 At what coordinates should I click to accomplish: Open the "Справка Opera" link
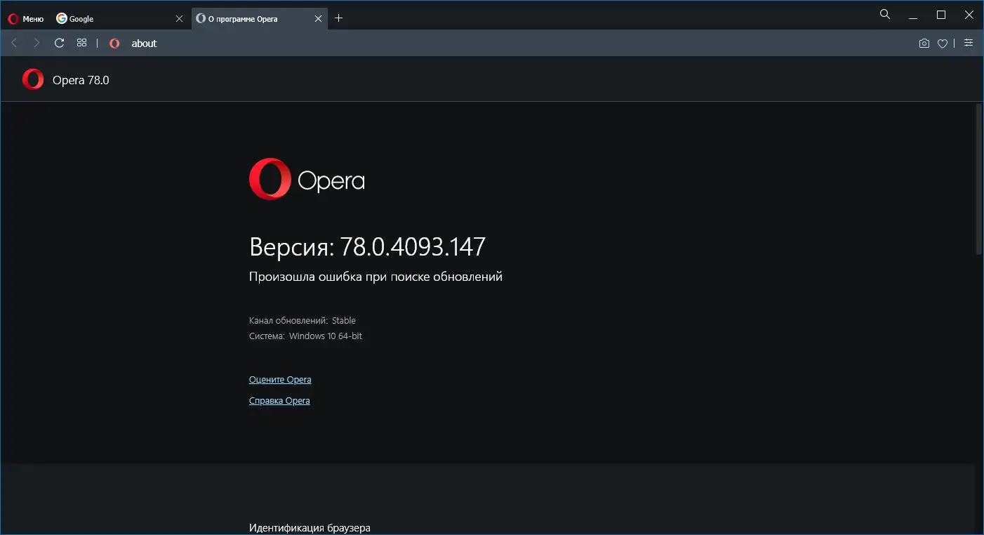[x=279, y=400]
